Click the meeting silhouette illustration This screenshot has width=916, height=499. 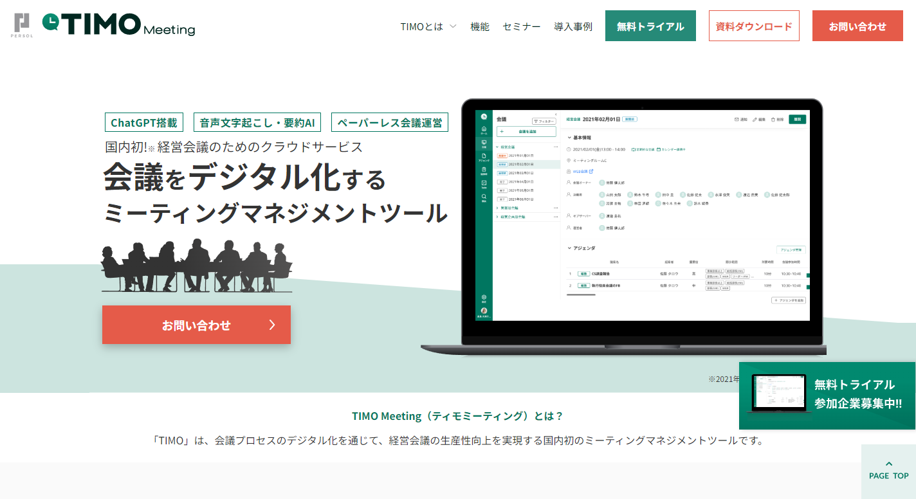(196, 265)
